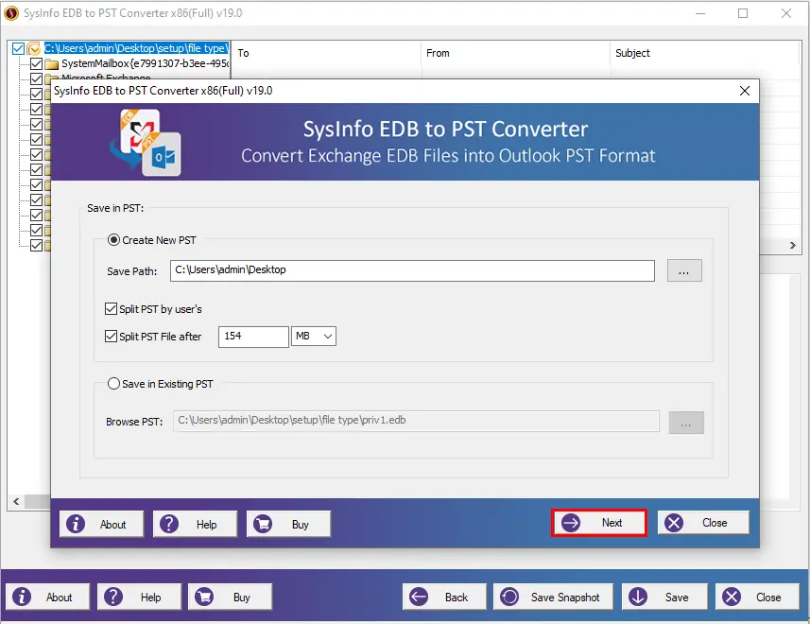Click the split size field showing 154
The width and height of the screenshot is (810, 624).
tap(253, 337)
